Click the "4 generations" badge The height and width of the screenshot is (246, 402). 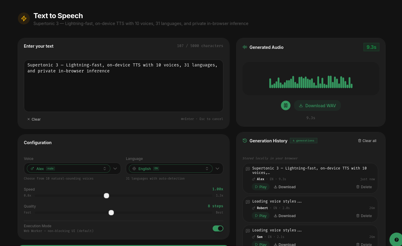tap(304, 141)
